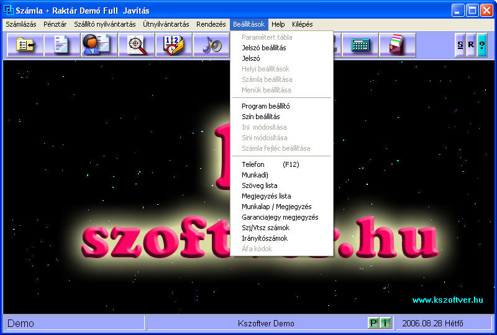497x335 pixels.
Task: Select Munkalap / Megjegyzés entry
Action: (282, 207)
